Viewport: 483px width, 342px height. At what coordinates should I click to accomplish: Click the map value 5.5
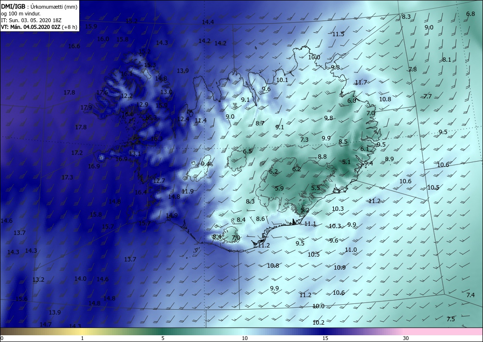(x=315, y=188)
